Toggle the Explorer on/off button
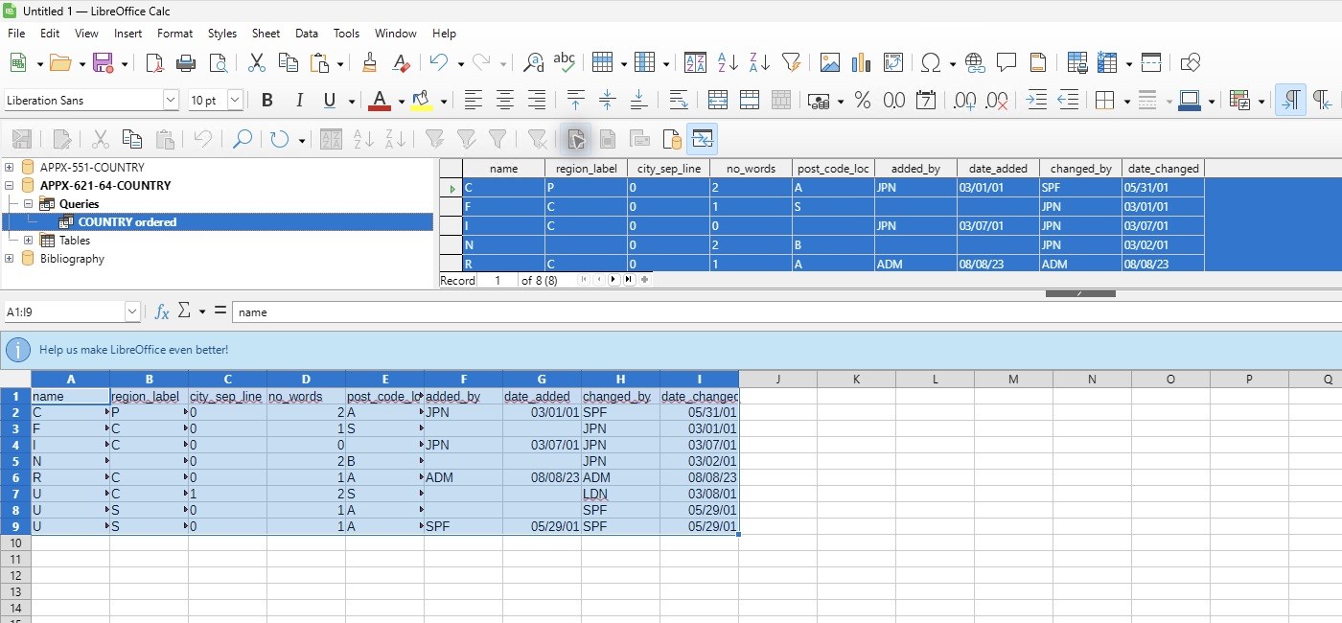This screenshot has height=623, width=1342. [x=702, y=140]
